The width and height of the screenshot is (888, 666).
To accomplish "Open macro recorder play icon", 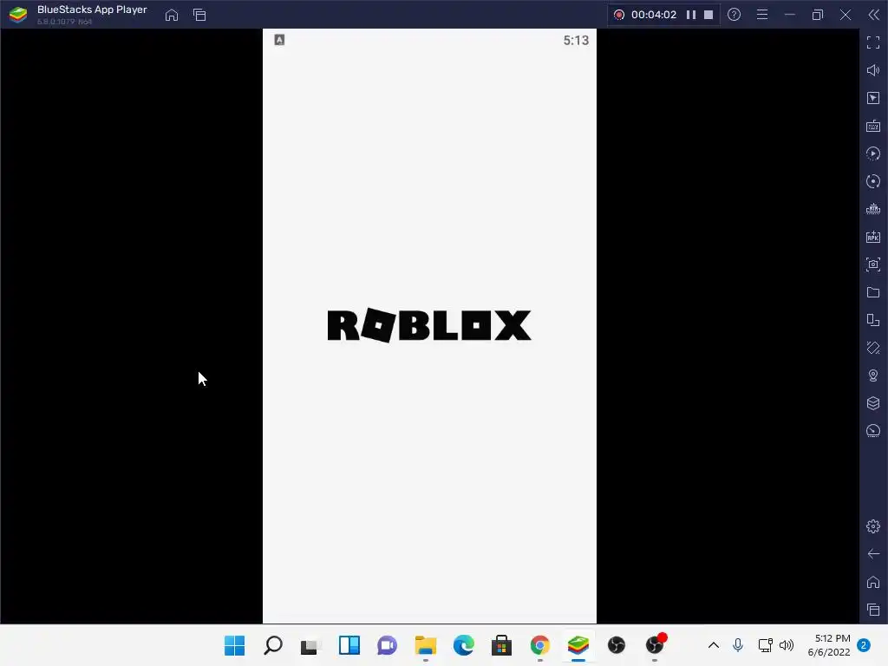I will click(x=873, y=153).
